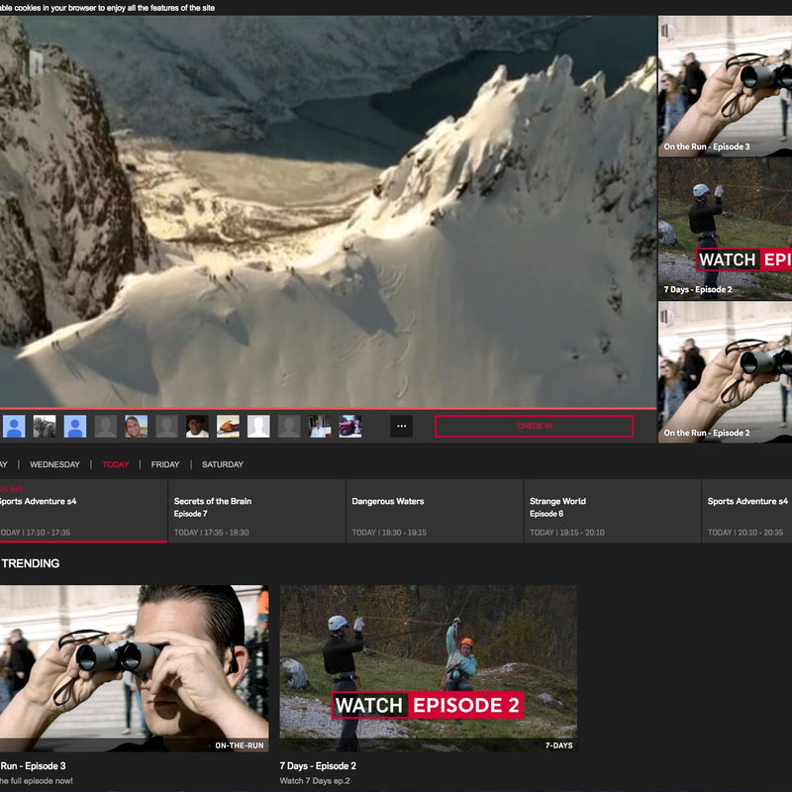
Task: Click the CHECK IN button
Action: [534, 426]
